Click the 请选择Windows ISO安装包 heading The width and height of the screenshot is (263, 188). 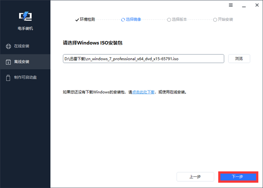pos(93,43)
